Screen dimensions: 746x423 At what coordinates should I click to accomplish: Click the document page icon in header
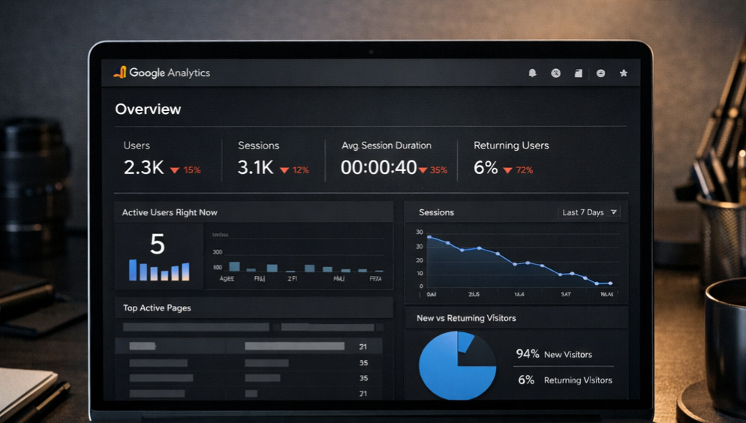578,73
